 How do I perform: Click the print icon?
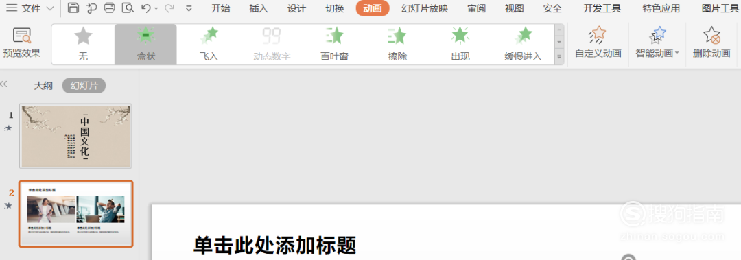(x=109, y=8)
